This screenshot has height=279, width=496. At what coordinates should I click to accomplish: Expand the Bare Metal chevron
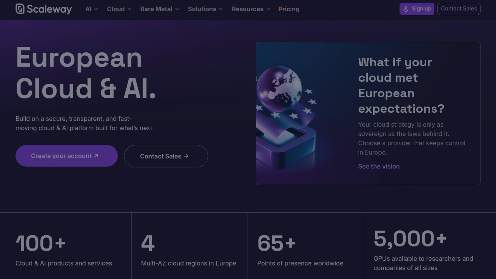pyautogui.click(x=177, y=9)
